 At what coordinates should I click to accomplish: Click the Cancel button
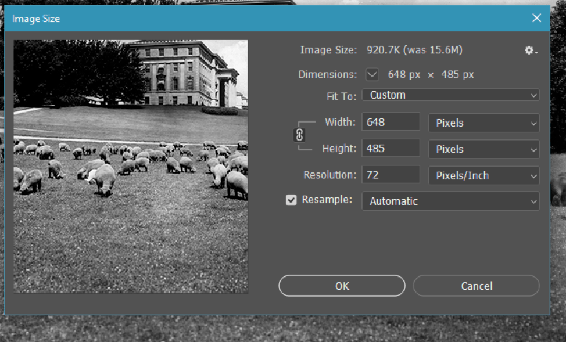tap(476, 286)
